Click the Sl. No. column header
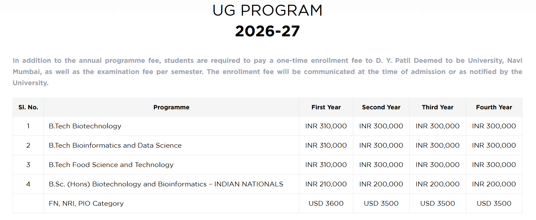Viewport: 536px width, 220px height. 28,107
